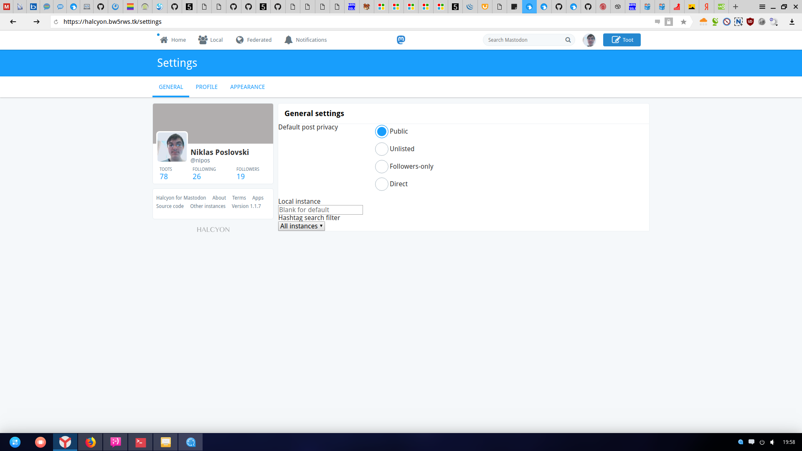Select the Unlisted privacy option

382,149
